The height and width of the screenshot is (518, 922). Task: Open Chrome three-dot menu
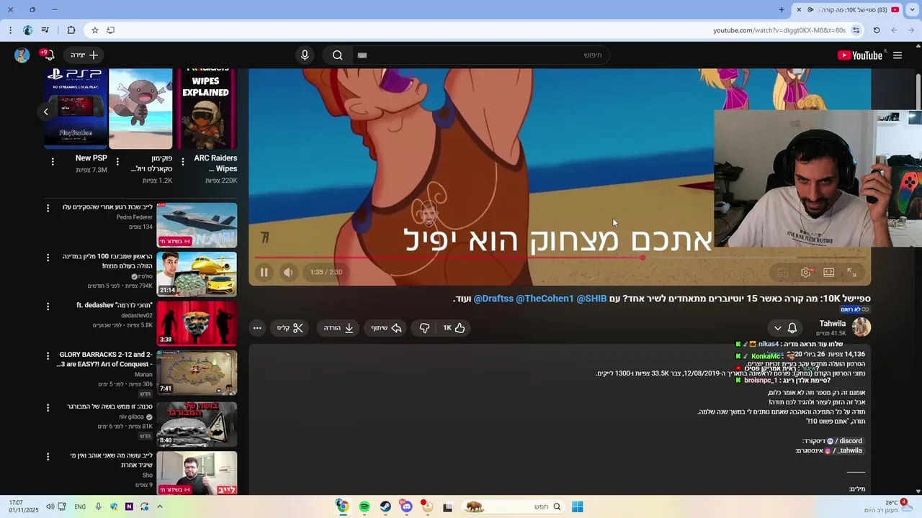click(10, 30)
